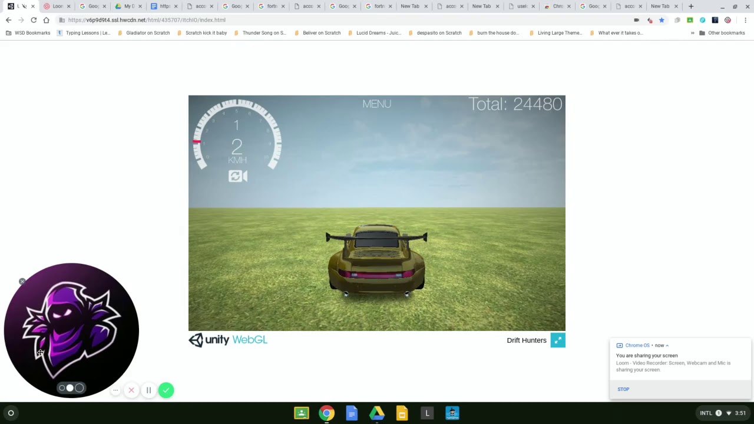Switch to the Chro tab
Viewport: 754px width, 424px height.
pos(557,6)
